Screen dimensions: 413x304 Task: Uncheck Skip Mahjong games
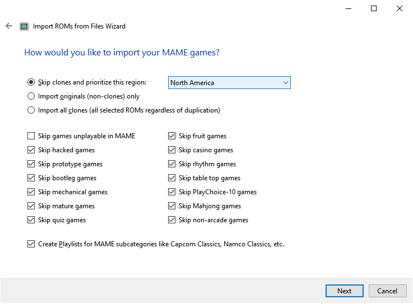click(x=171, y=205)
